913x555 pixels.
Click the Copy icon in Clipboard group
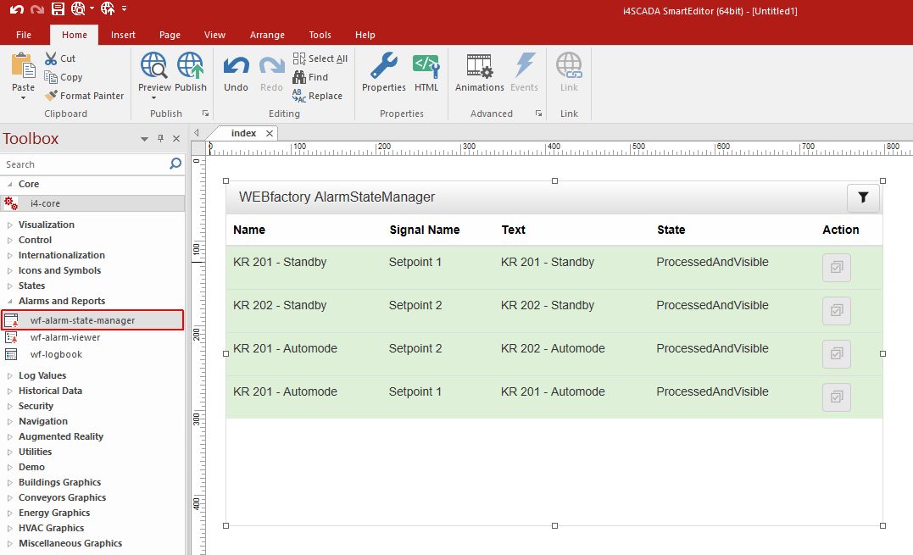coord(51,77)
